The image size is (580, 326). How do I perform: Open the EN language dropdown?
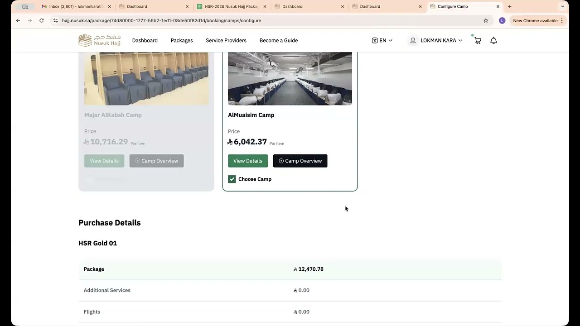coord(382,40)
